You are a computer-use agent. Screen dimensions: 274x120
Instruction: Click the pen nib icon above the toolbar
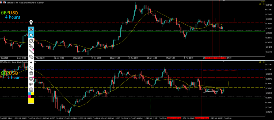[31, 22]
